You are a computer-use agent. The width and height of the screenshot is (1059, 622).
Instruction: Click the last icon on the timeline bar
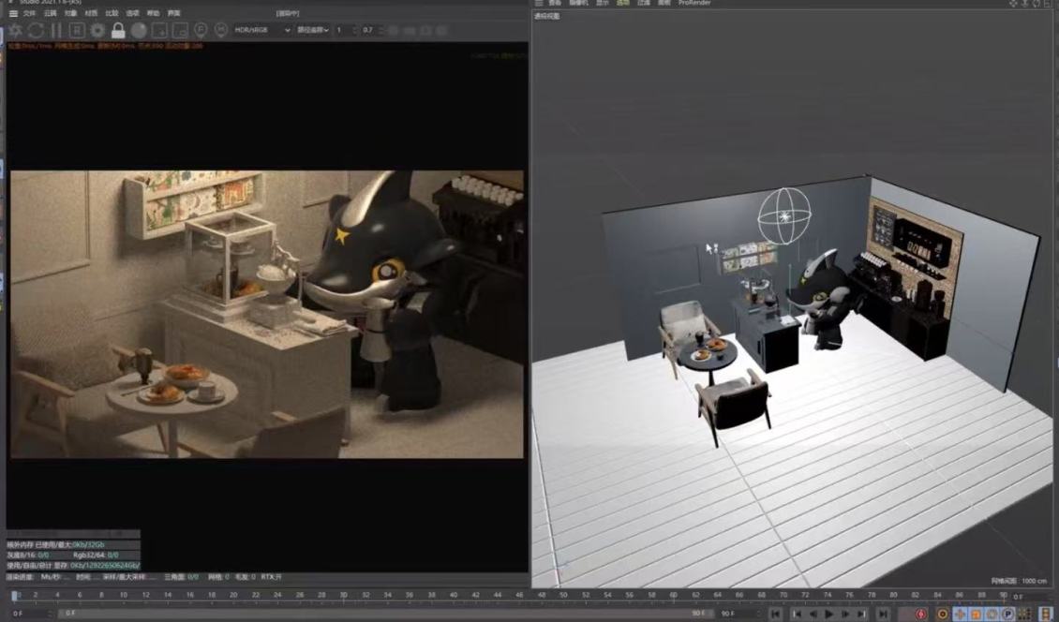click(1046, 614)
